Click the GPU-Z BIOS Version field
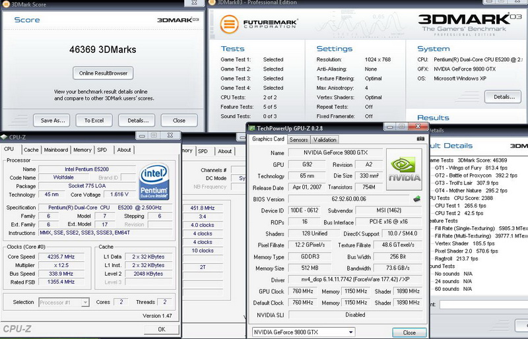 348,199
